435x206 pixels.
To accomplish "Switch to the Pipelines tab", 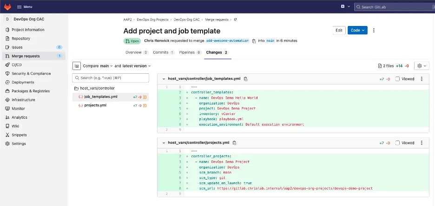I will pos(190,52).
